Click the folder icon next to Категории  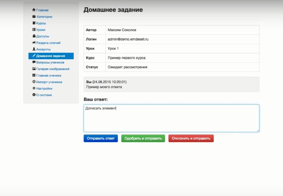tap(34, 17)
